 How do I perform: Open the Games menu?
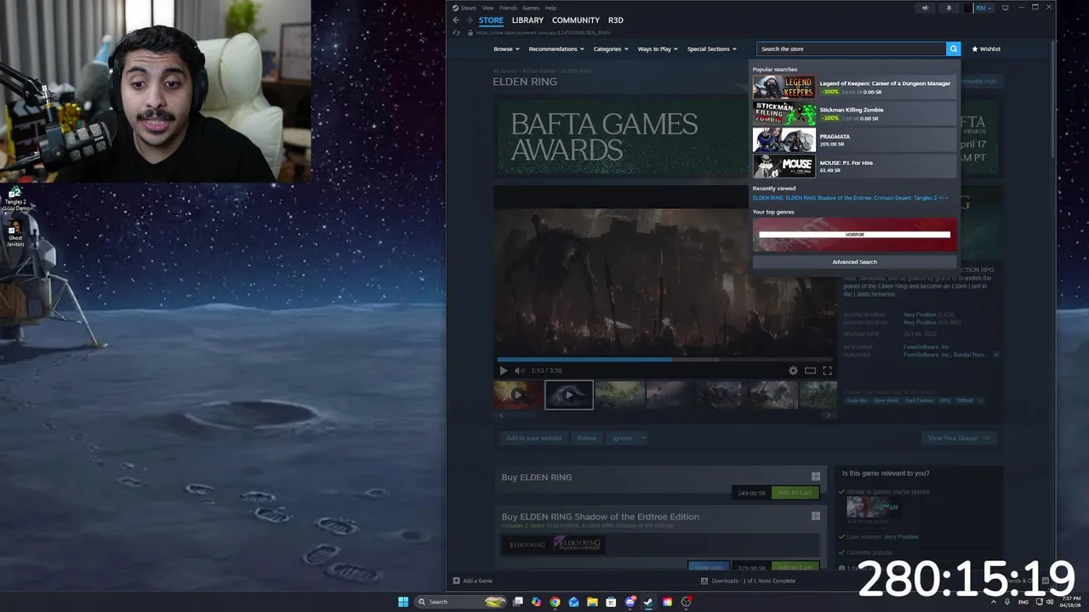[x=531, y=8]
